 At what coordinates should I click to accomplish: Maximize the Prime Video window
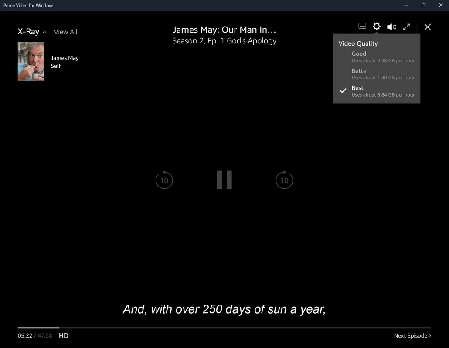click(423, 5)
